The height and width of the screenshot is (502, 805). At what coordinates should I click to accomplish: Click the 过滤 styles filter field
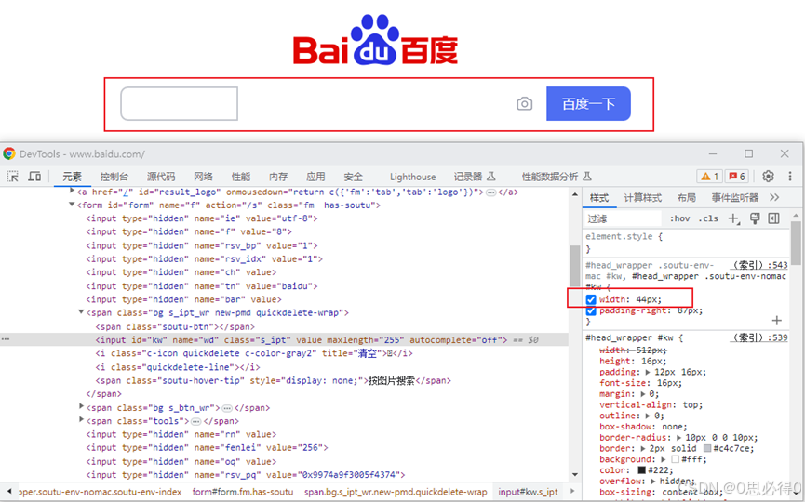tap(623, 219)
